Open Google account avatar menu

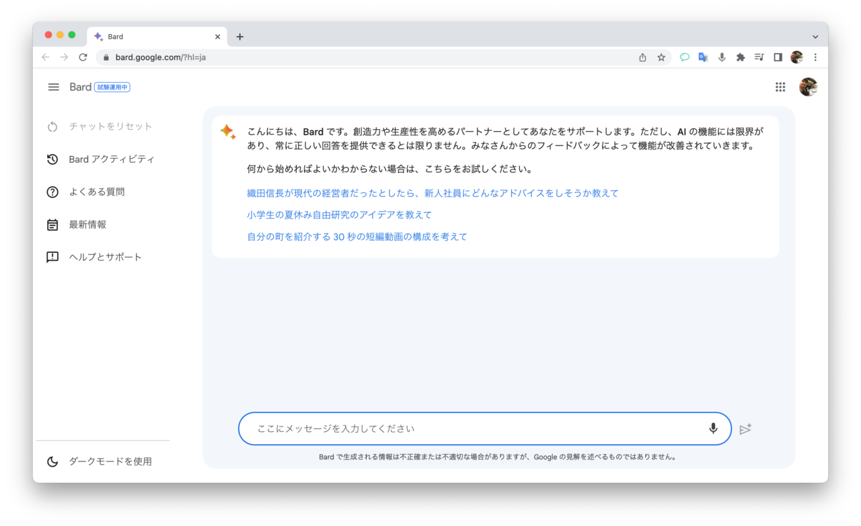[x=808, y=87]
